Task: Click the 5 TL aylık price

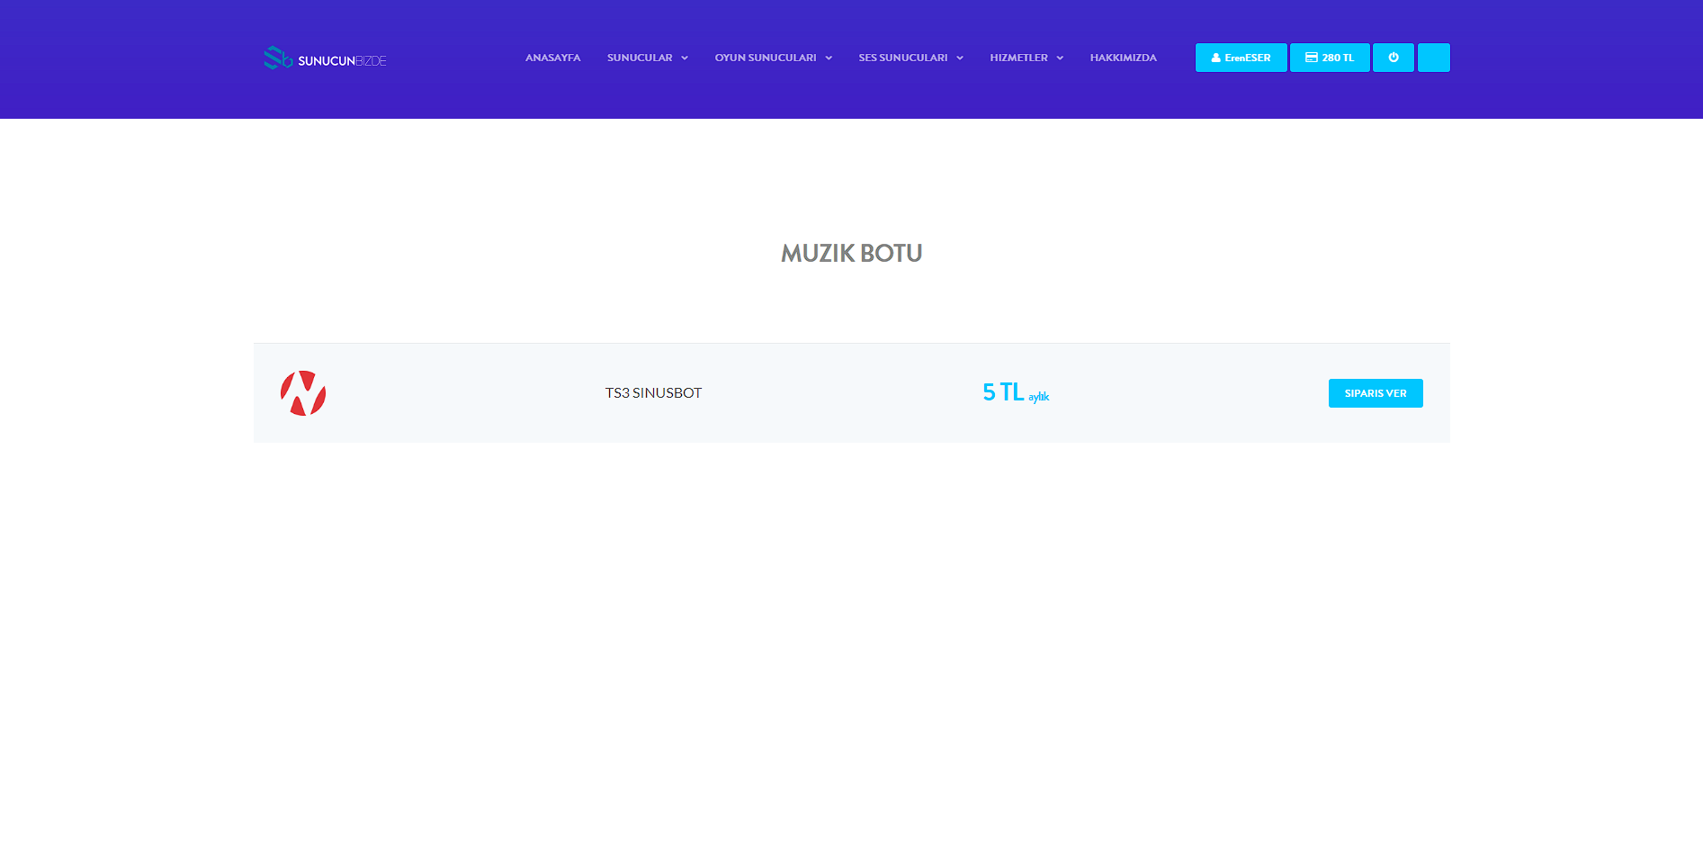Action: click(1015, 393)
